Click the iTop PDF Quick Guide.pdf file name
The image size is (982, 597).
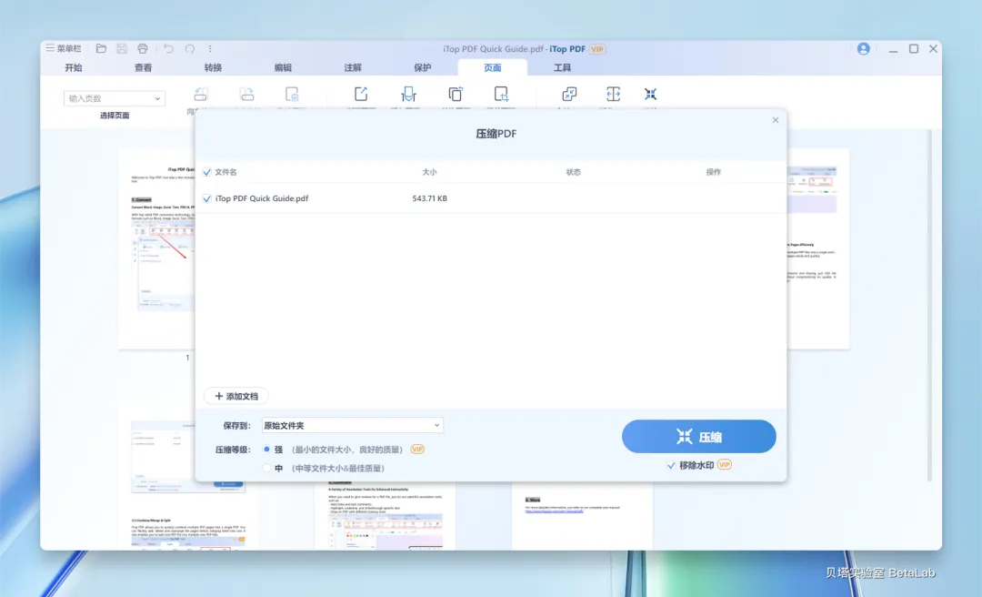tap(262, 198)
